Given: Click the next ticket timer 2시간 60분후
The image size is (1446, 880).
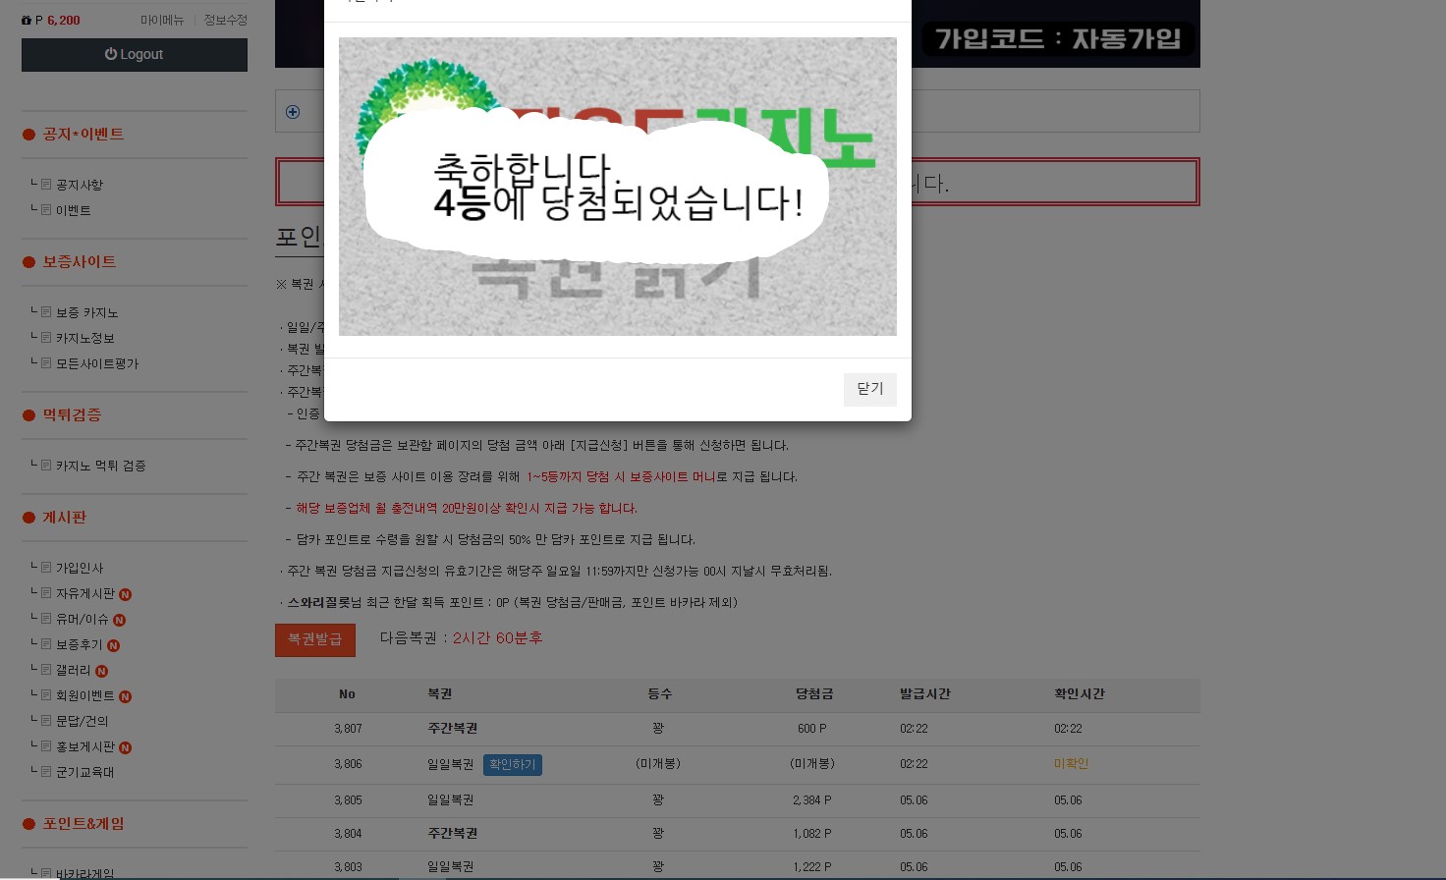Looking at the screenshot, I should (498, 638).
